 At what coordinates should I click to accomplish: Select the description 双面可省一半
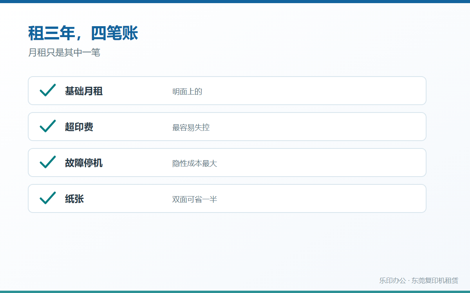click(195, 200)
